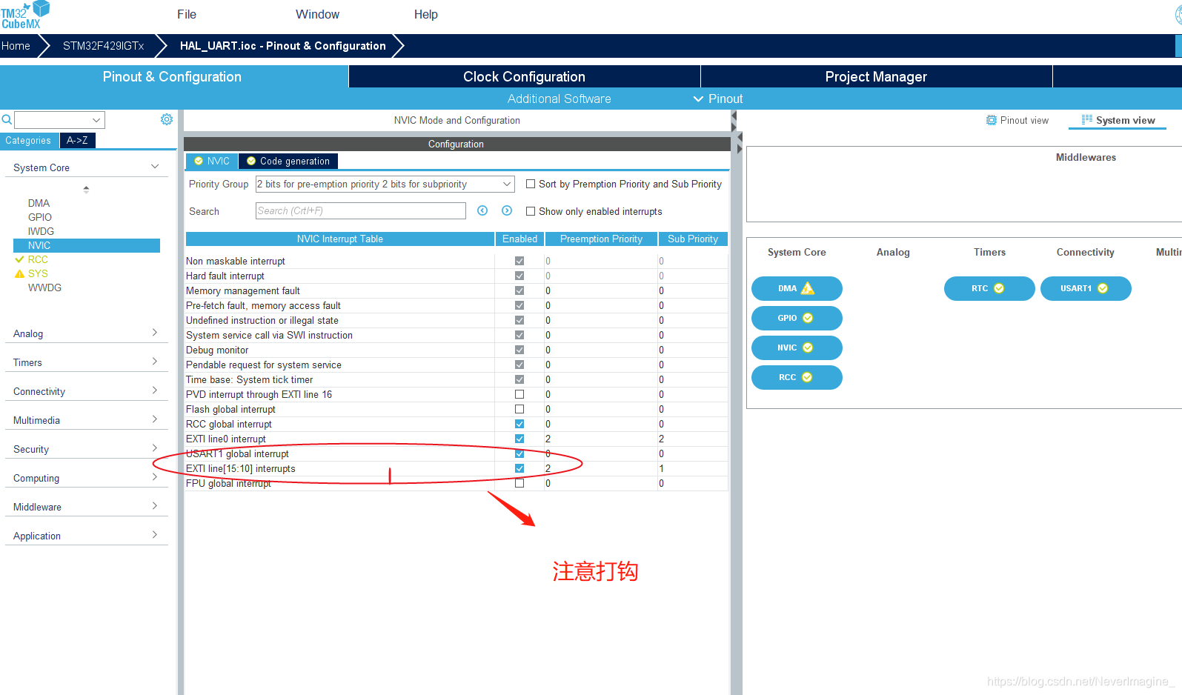Expand the Application category
Image resolution: width=1182 pixels, height=695 pixels.
[155, 535]
